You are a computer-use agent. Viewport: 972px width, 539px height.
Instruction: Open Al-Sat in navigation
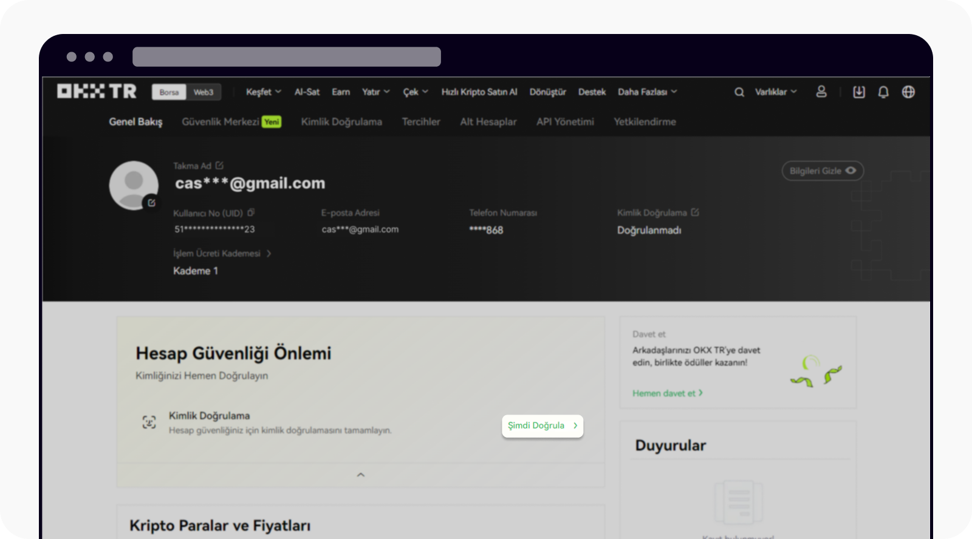[307, 92]
